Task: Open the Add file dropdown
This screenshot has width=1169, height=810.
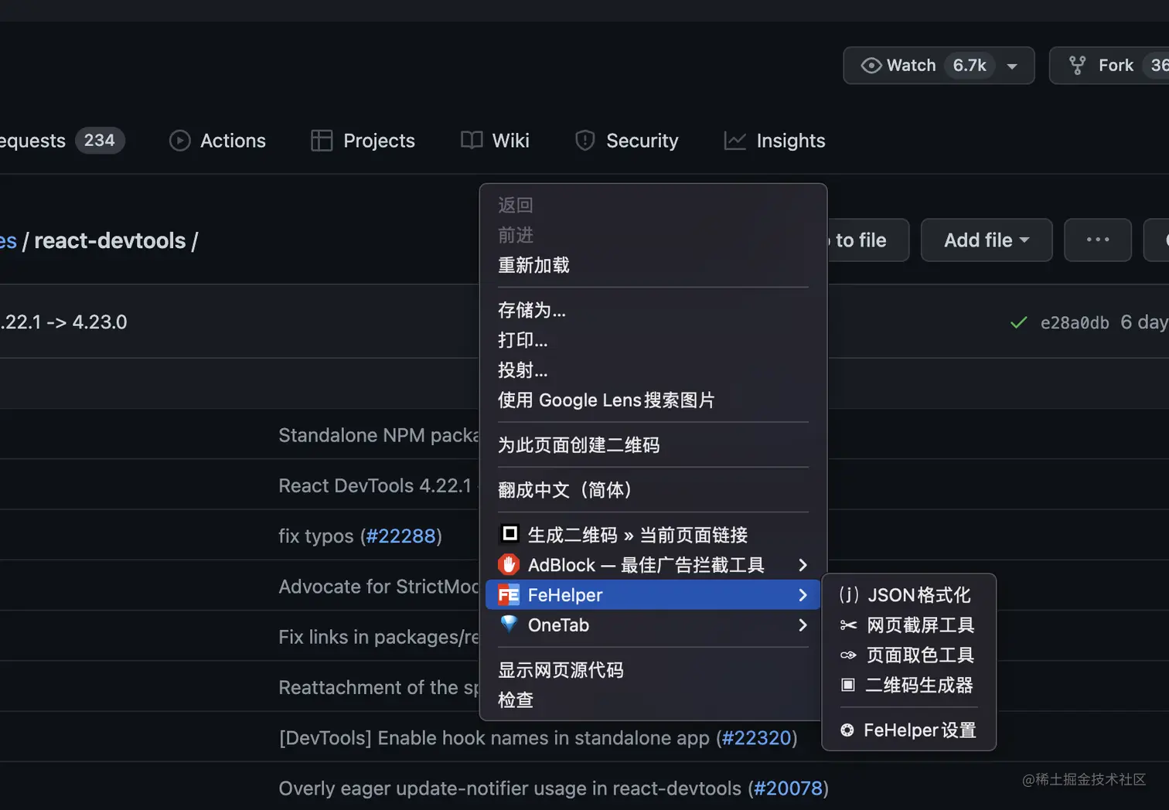Action: (987, 240)
